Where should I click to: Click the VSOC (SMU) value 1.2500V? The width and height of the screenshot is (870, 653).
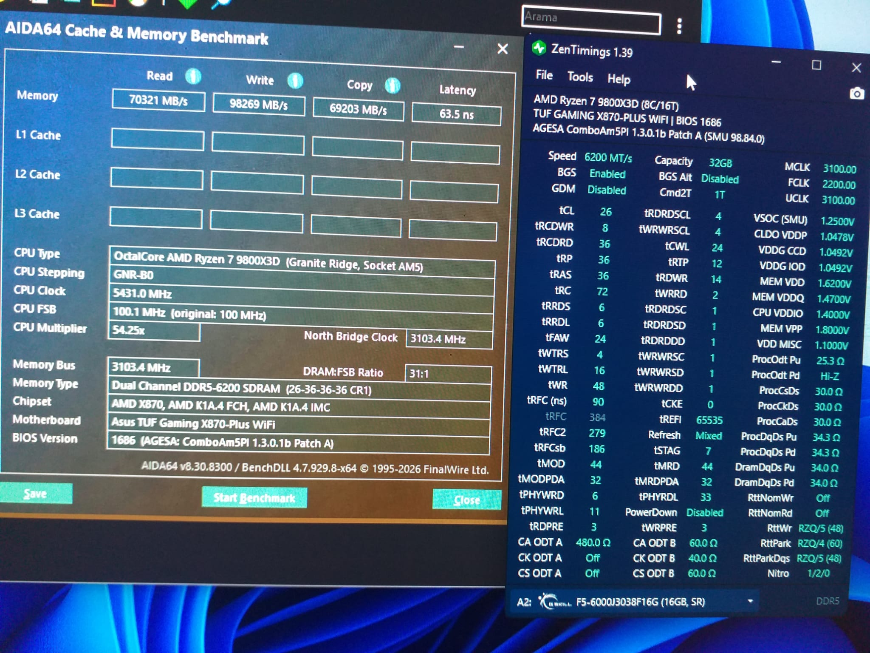click(837, 221)
